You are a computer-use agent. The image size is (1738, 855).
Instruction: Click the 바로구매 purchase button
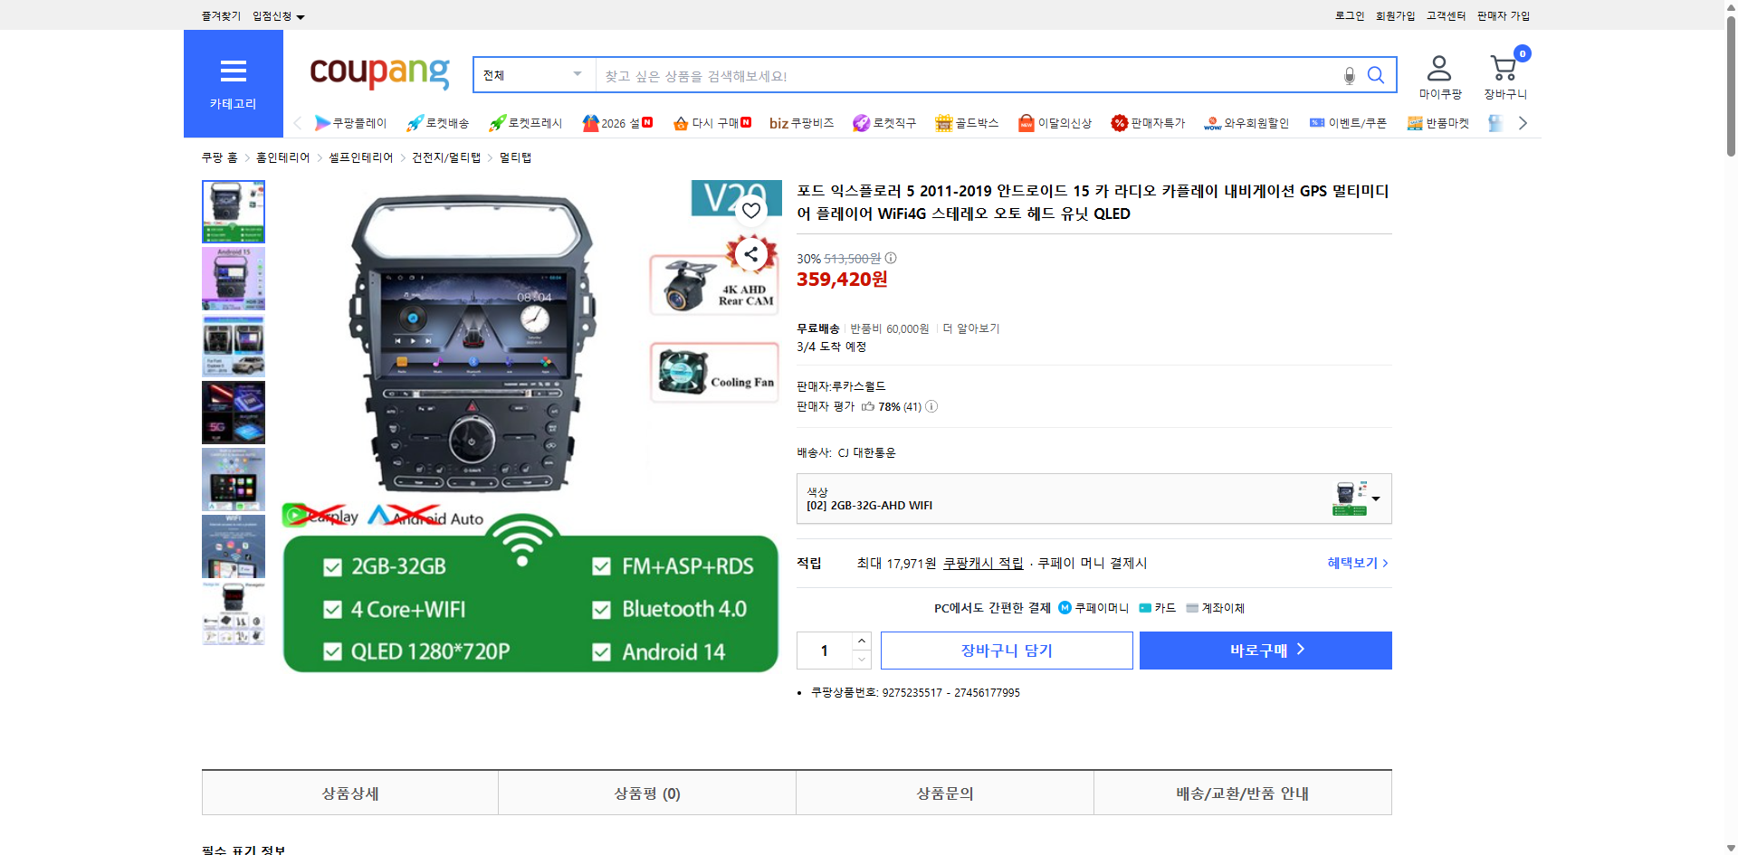tap(1265, 650)
